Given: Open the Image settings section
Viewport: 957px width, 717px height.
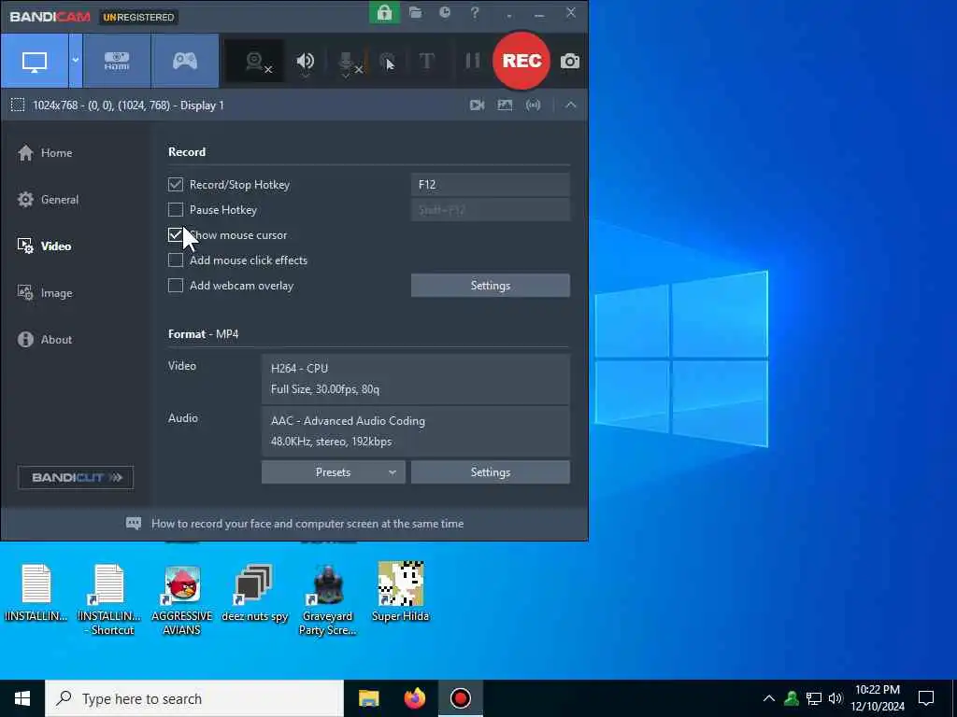Looking at the screenshot, I should coord(45,292).
